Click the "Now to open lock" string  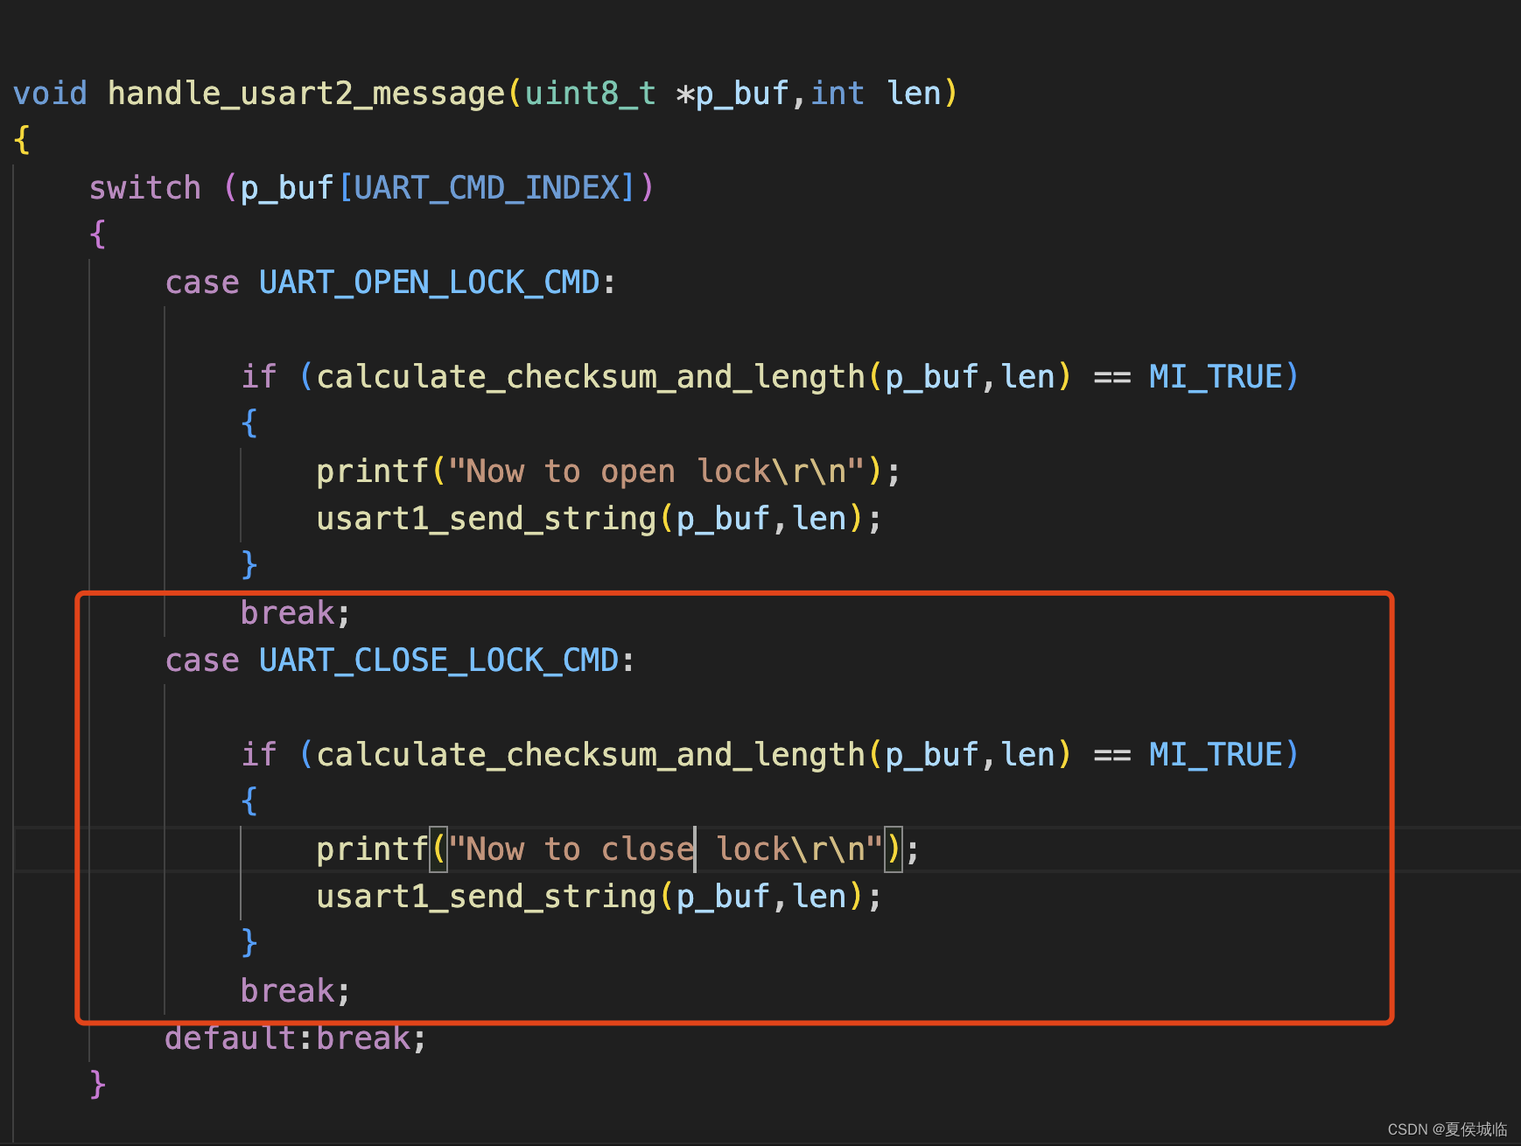[656, 472]
